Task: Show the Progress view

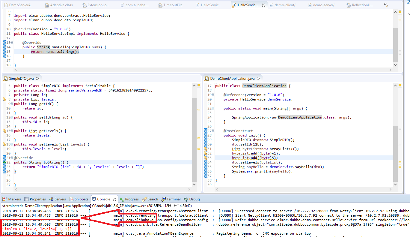Action: coord(129,199)
